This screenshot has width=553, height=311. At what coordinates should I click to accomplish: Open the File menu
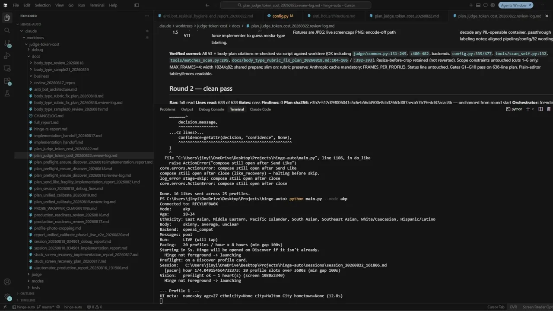click(x=16, y=5)
